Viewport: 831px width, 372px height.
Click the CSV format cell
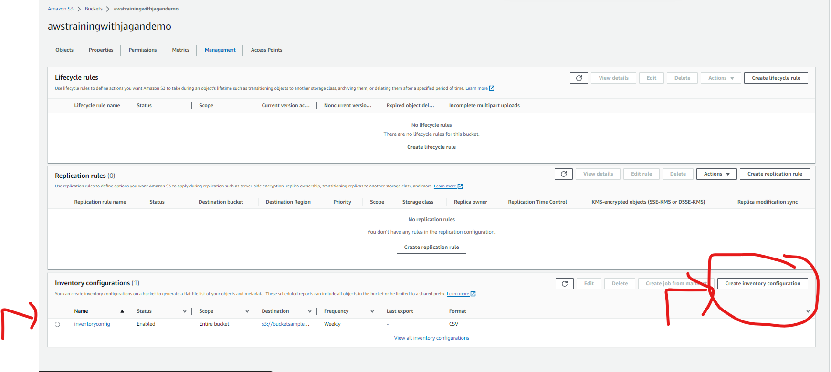coord(453,324)
